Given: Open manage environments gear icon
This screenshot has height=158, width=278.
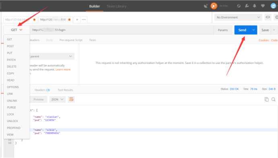Looking at the screenshot, I should click(x=276, y=17).
